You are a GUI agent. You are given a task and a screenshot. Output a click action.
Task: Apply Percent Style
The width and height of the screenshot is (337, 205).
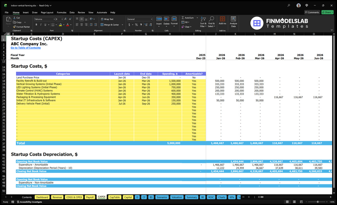(136, 25)
